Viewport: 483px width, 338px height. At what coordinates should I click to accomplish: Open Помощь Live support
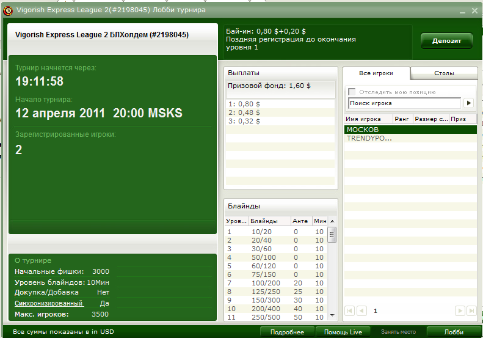pos(343,332)
